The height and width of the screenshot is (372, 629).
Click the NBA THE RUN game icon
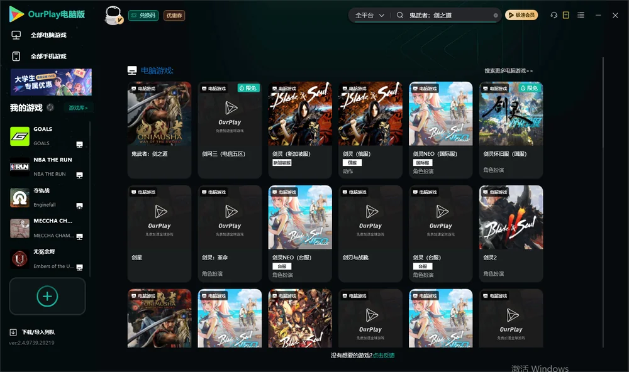click(19, 167)
